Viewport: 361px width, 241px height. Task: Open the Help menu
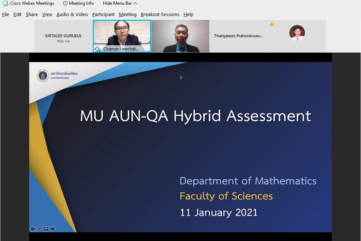point(188,15)
